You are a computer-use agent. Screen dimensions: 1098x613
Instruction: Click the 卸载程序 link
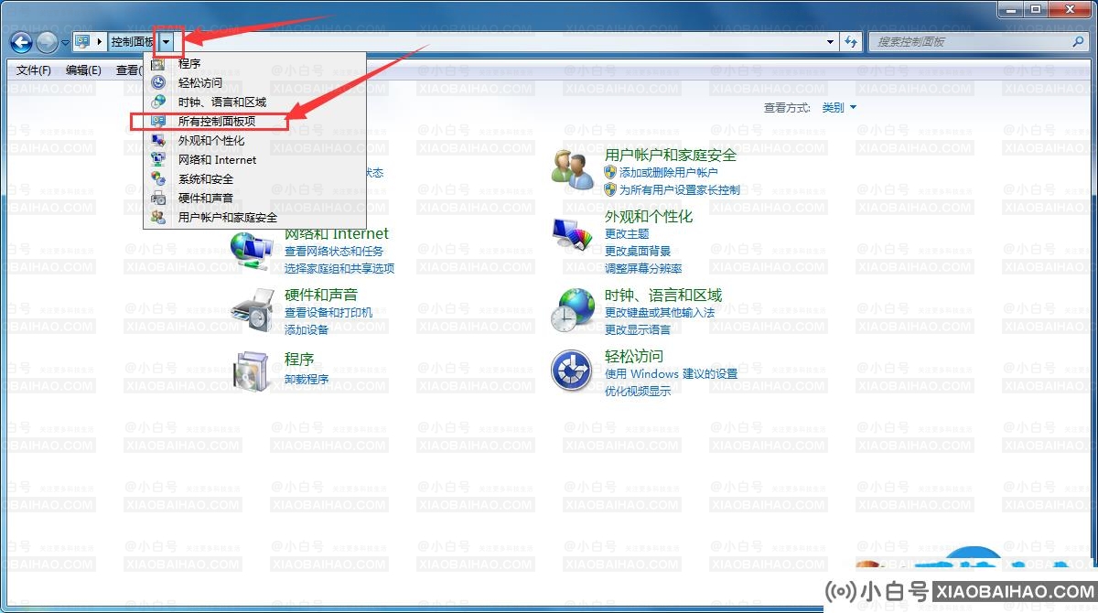pyautogui.click(x=307, y=379)
